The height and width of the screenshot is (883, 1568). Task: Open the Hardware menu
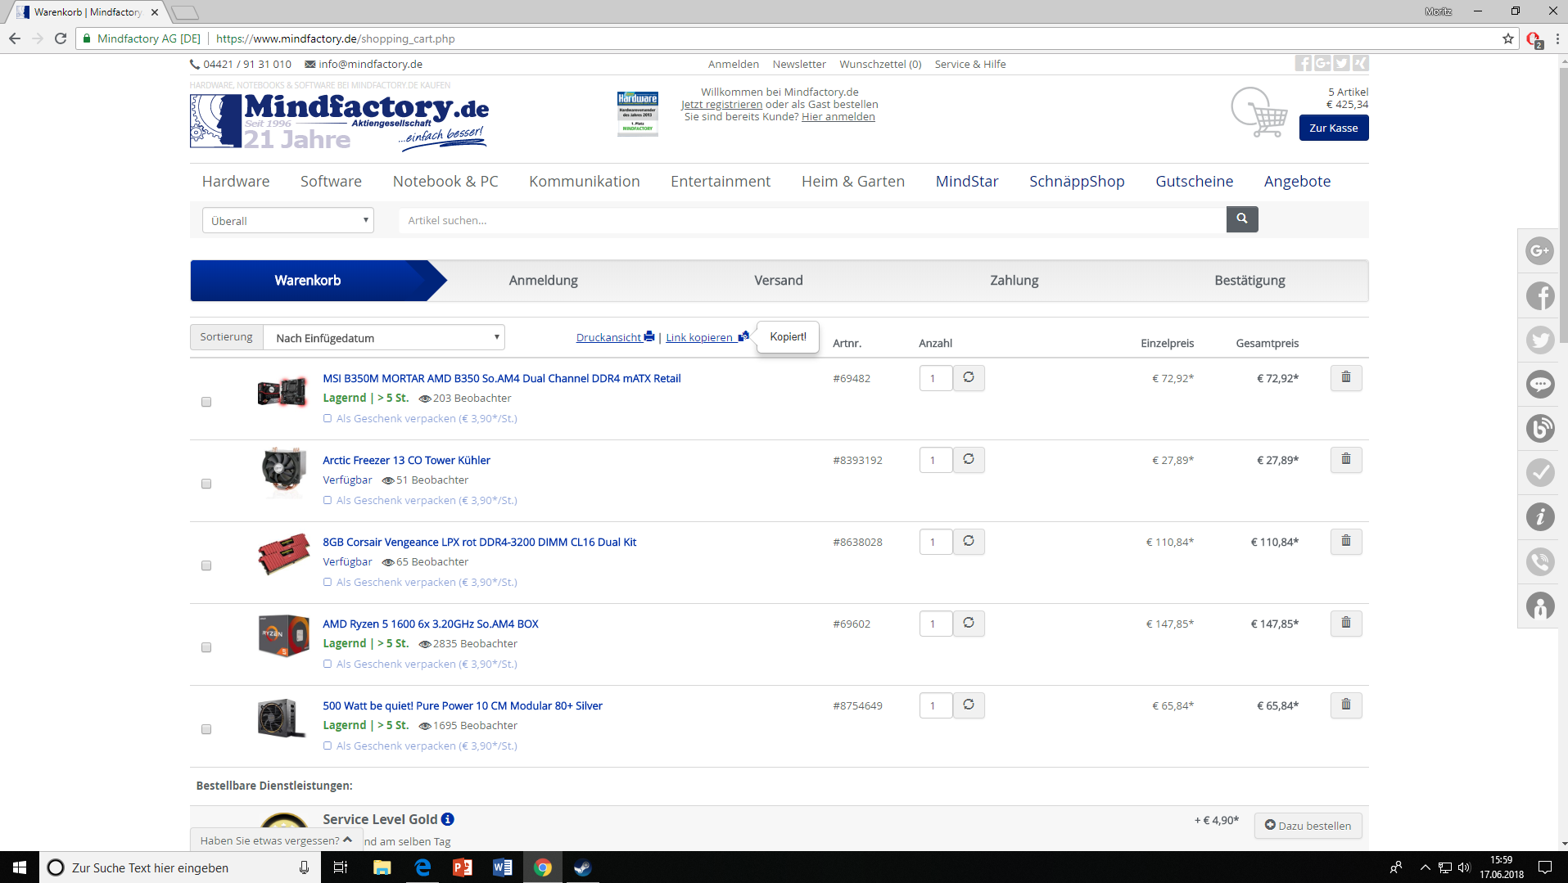(x=236, y=181)
